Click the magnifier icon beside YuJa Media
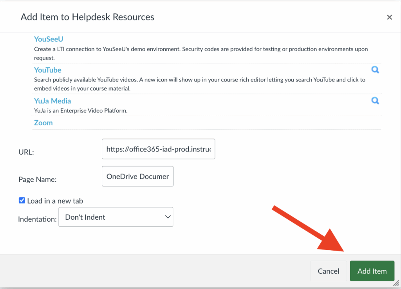This screenshot has width=401, height=289. (x=375, y=101)
